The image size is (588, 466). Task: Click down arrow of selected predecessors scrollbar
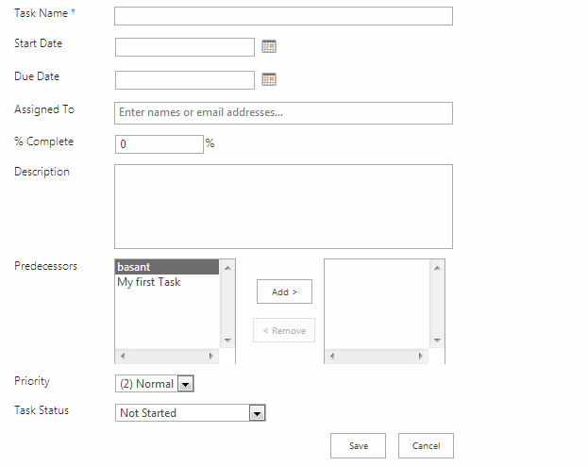point(437,341)
